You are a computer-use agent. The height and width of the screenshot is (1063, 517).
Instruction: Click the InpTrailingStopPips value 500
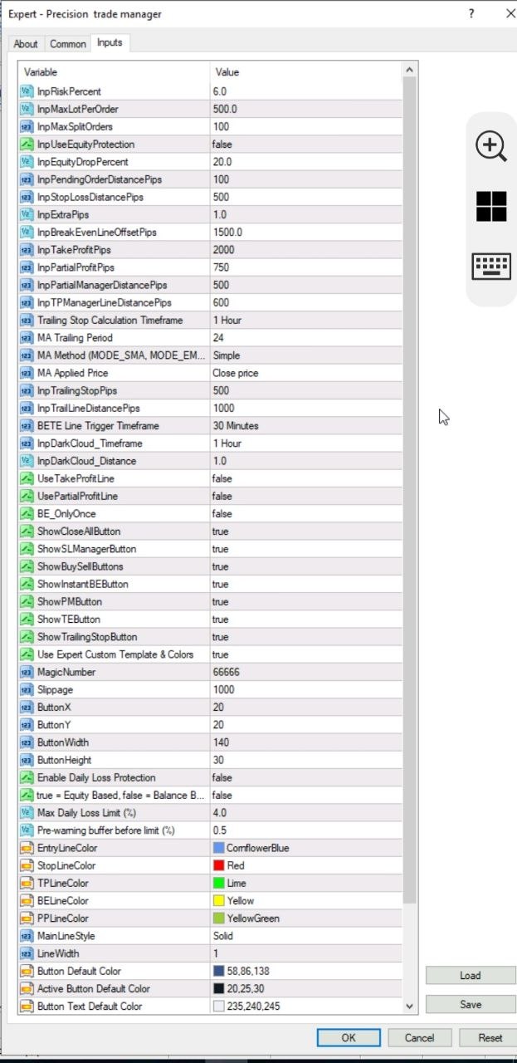[x=305, y=390]
